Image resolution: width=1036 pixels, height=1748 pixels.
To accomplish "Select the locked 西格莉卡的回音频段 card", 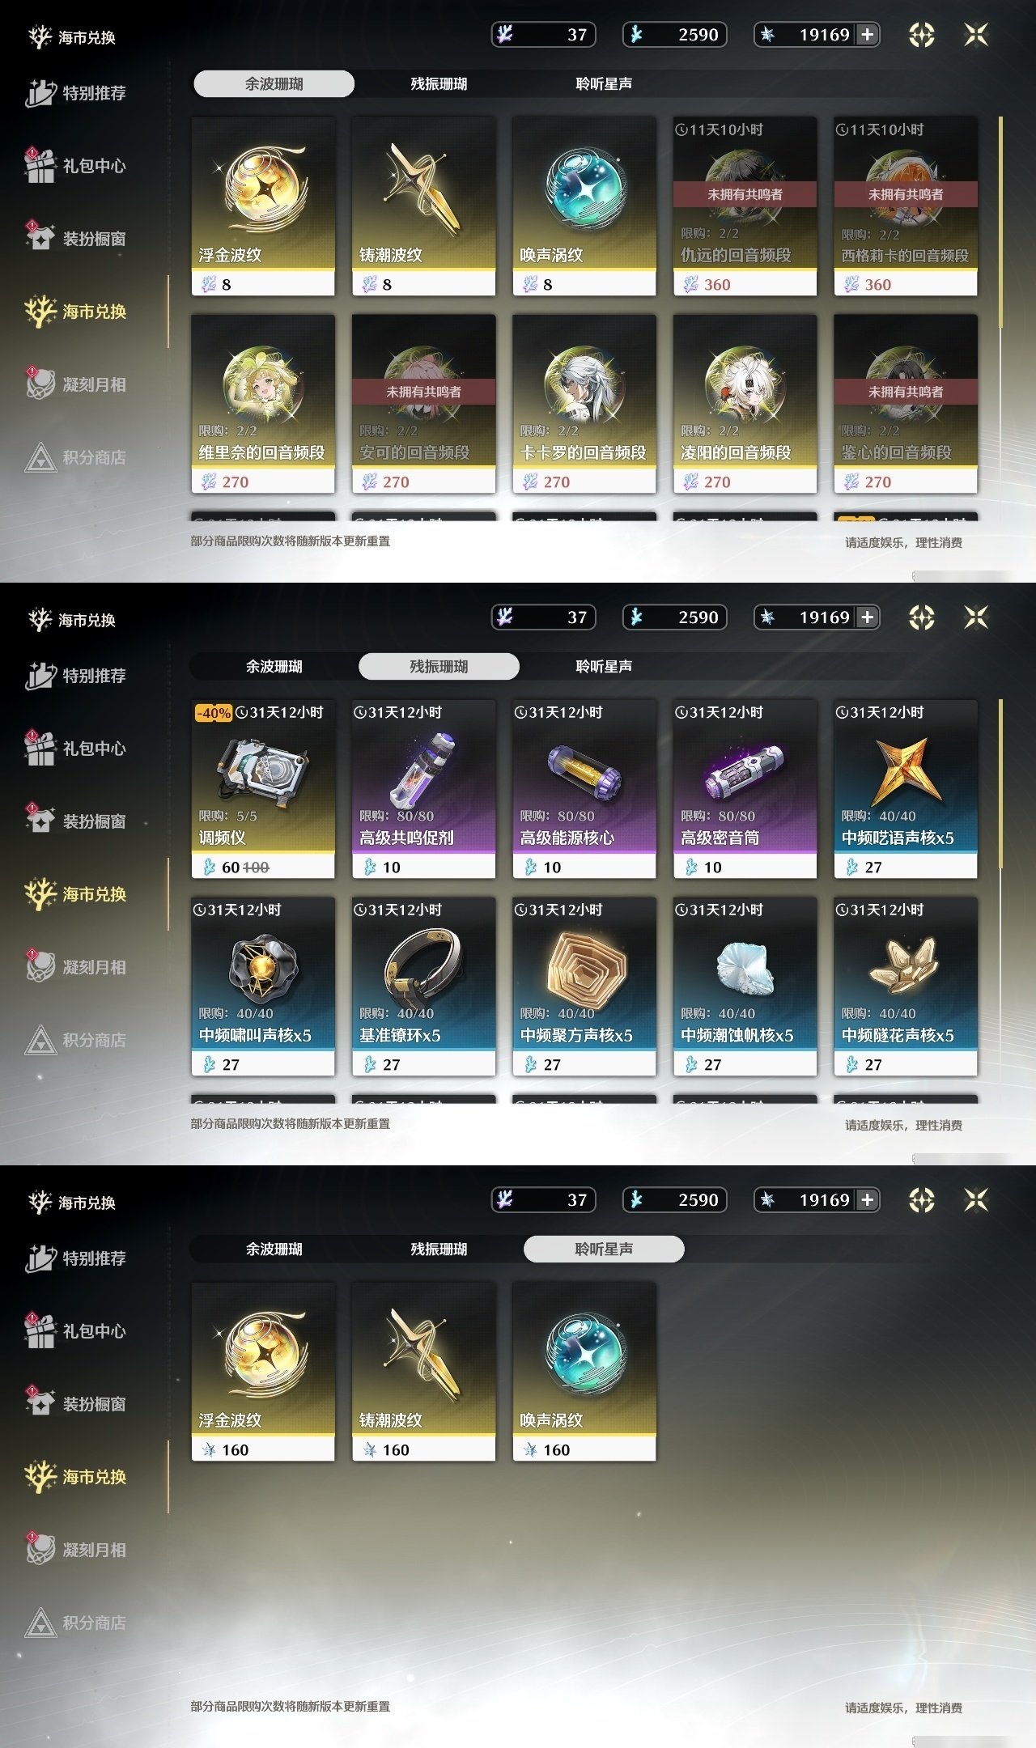I will pyautogui.click(x=906, y=206).
